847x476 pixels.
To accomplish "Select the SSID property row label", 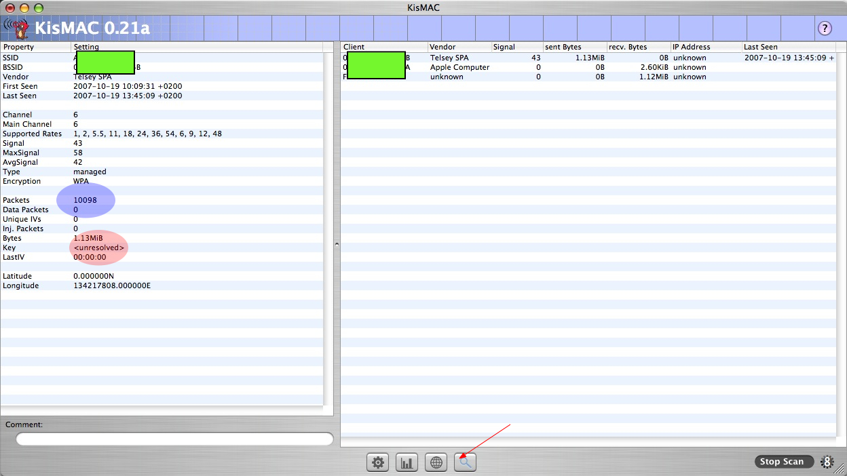I will pyautogui.click(x=12, y=58).
